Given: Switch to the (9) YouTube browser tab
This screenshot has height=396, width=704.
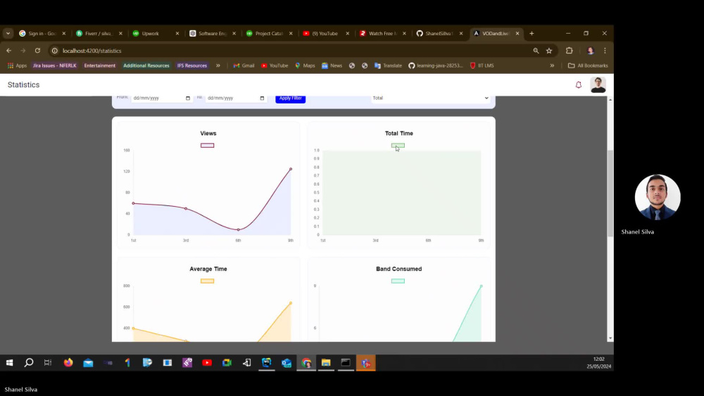Looking at the screenshot, I should pyautogui.click(x=325, y=33).
